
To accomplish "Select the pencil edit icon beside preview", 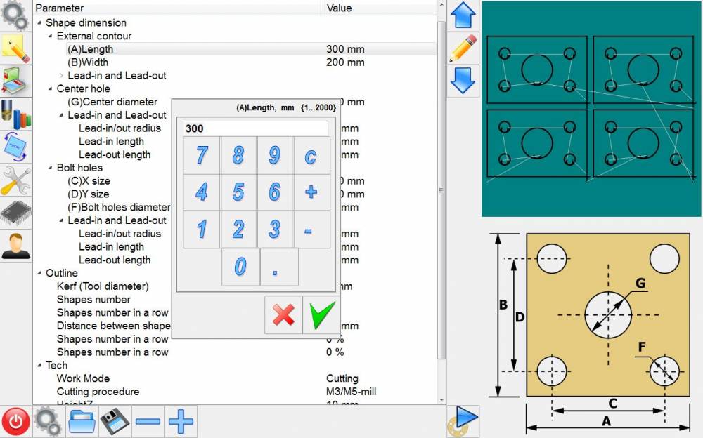I will point(463,48).
